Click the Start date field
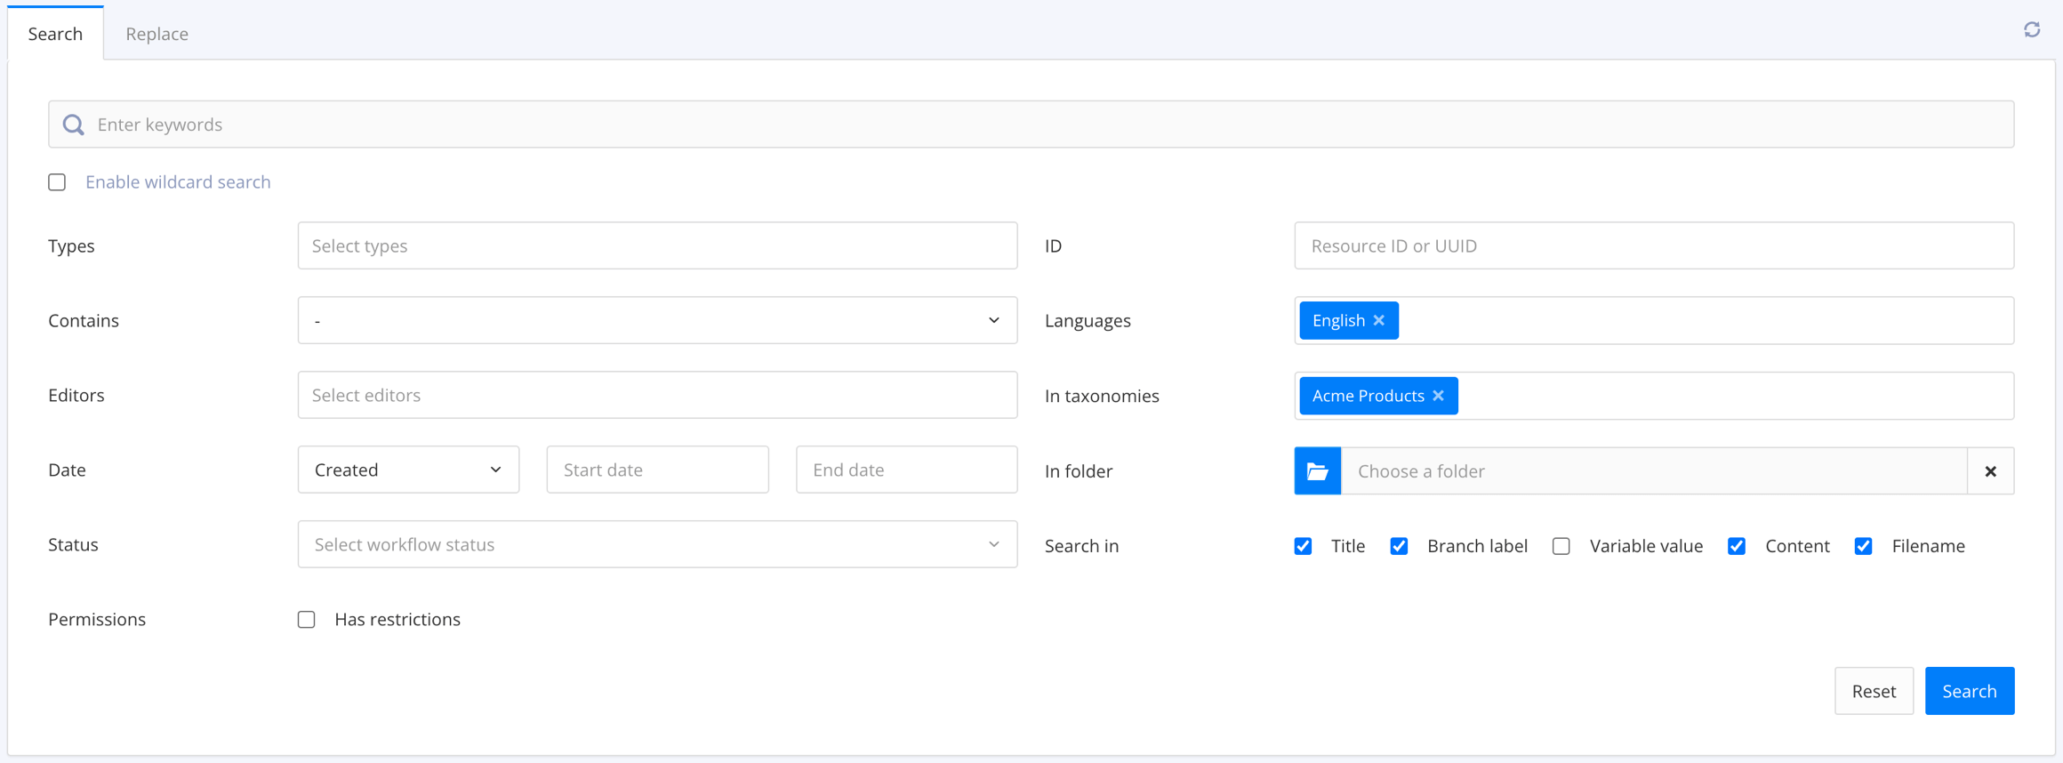2063x763 pixels. click(x=657, y=470)
